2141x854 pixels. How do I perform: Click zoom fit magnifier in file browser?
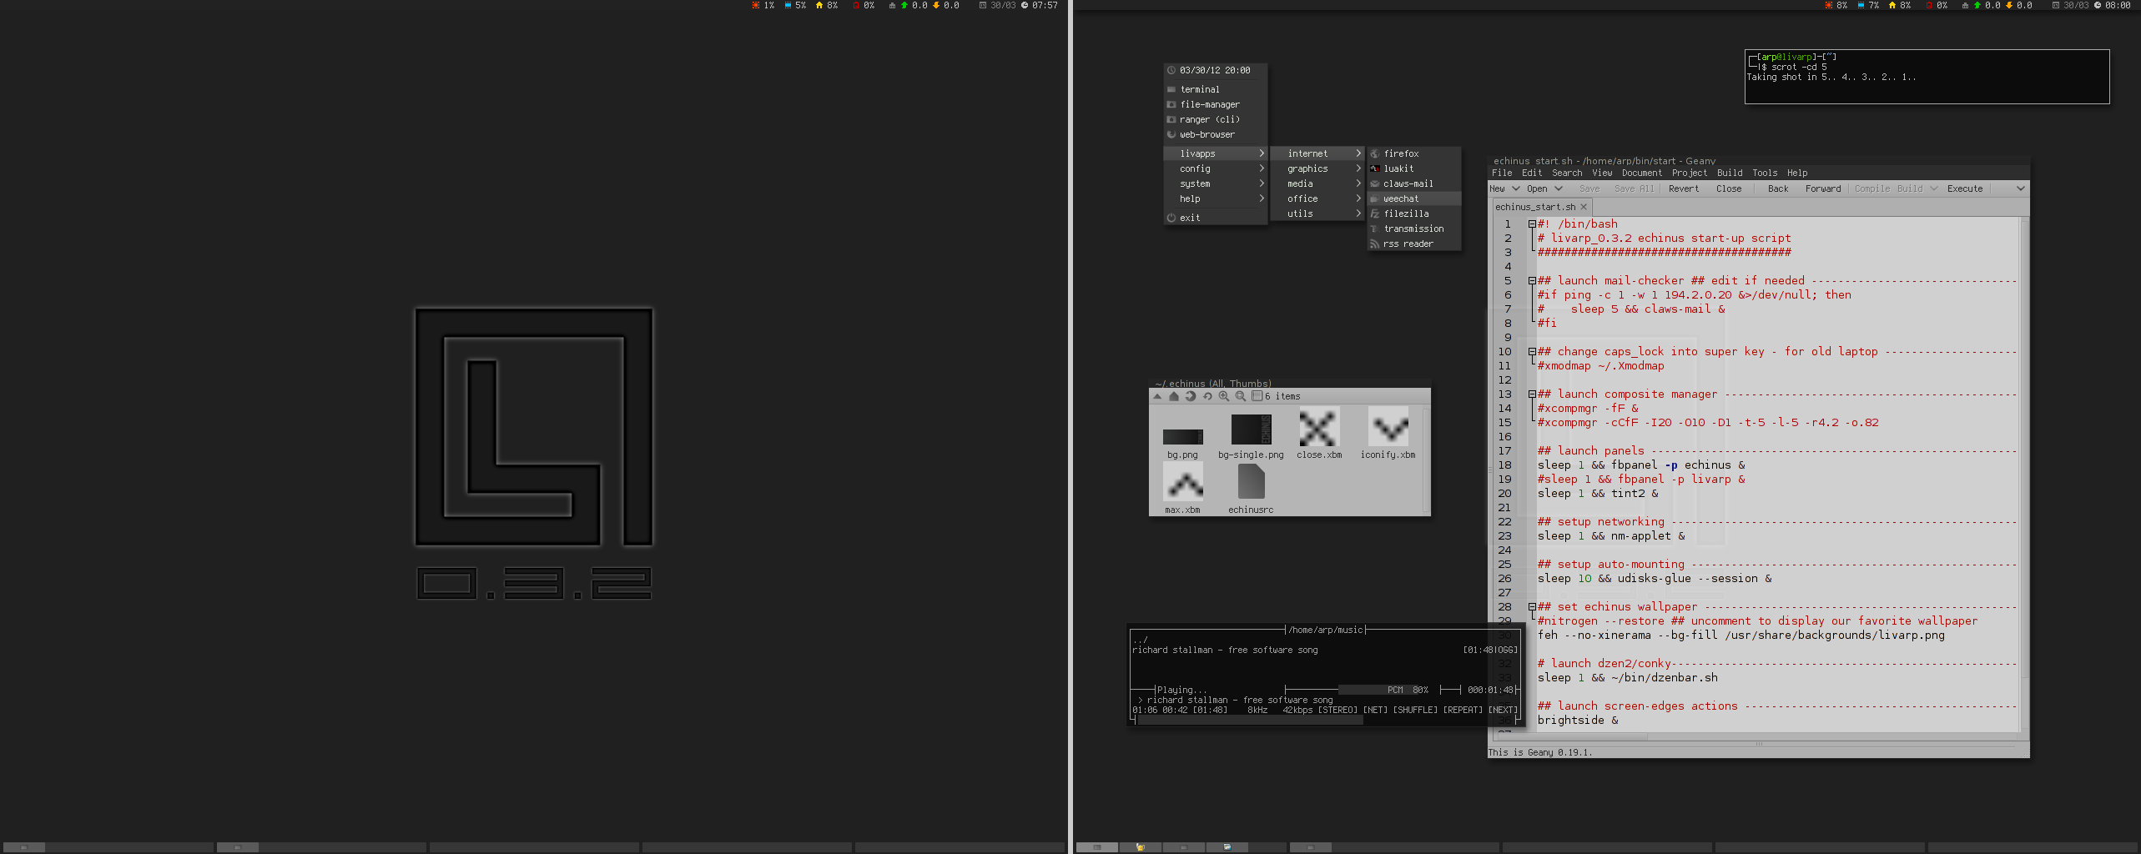pos(1241,396)
